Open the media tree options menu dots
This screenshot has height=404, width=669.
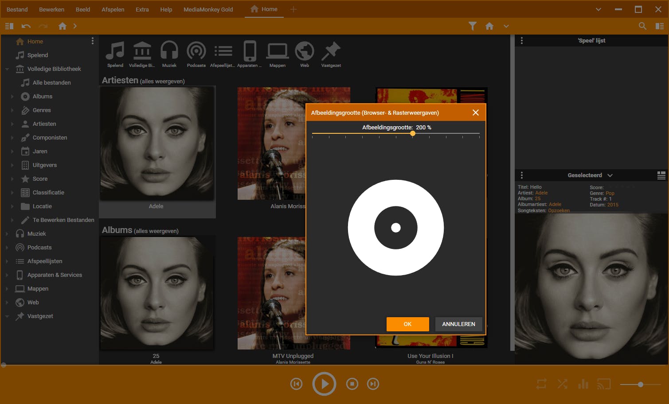click(92, 41)
